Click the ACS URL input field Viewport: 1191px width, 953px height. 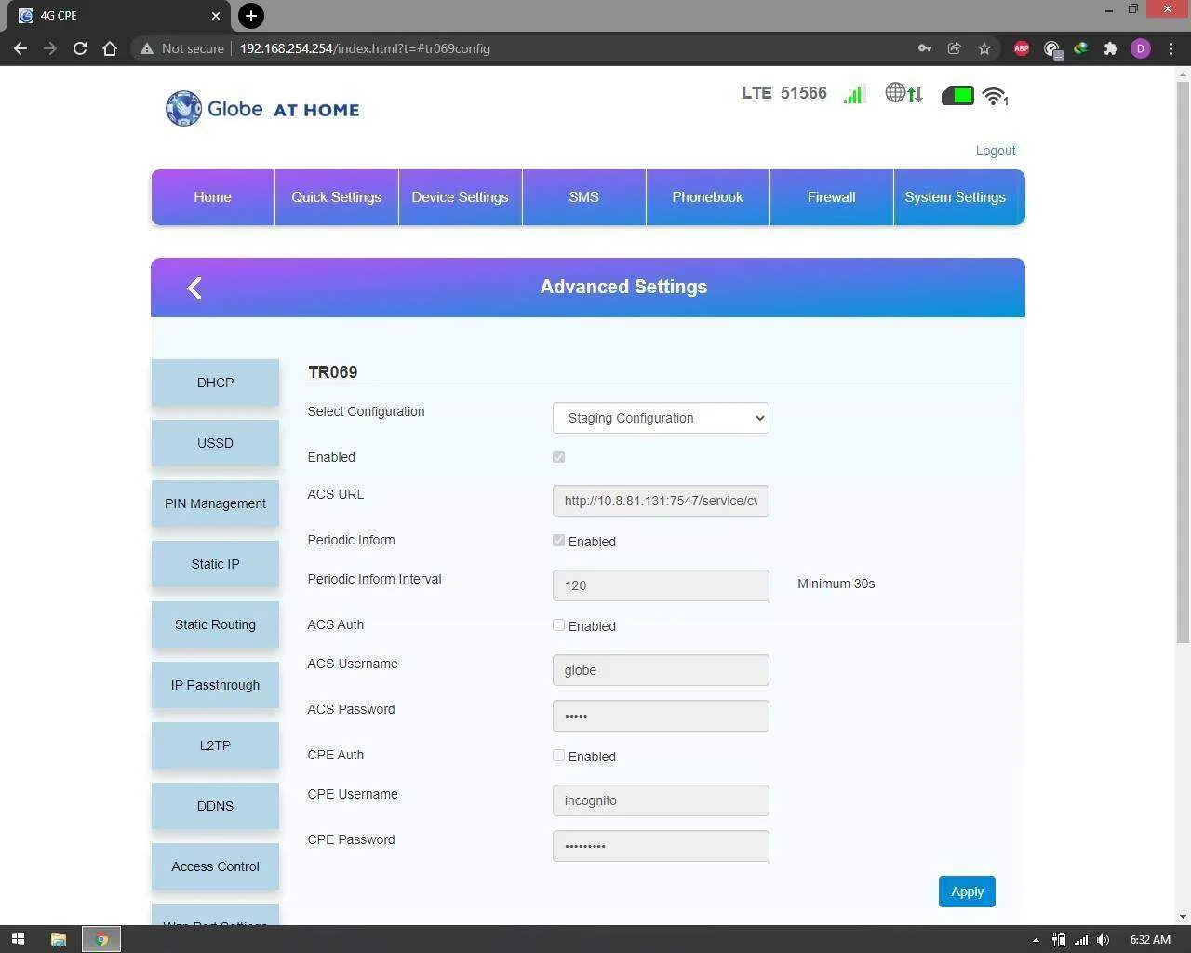[661, 501]
